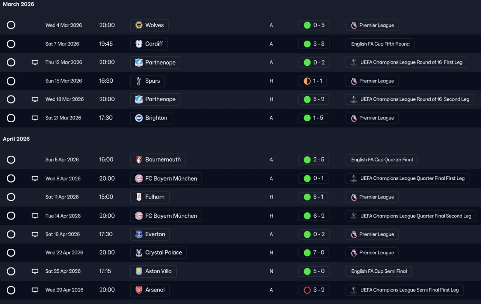Open the English FA Cup Semi Final competition
This screenshot has width=481, height=304.
pyautogui.click(x=379, y=271)
